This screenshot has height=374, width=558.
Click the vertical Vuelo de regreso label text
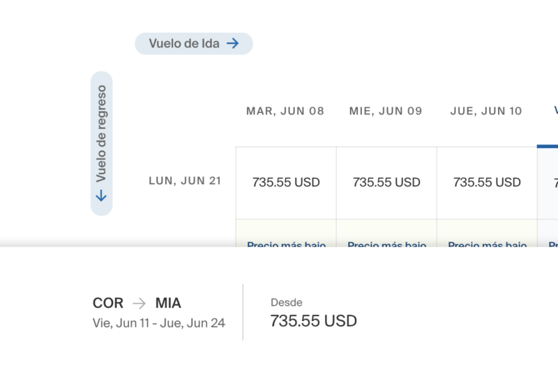pyautogui.click(x=101, y=134)
